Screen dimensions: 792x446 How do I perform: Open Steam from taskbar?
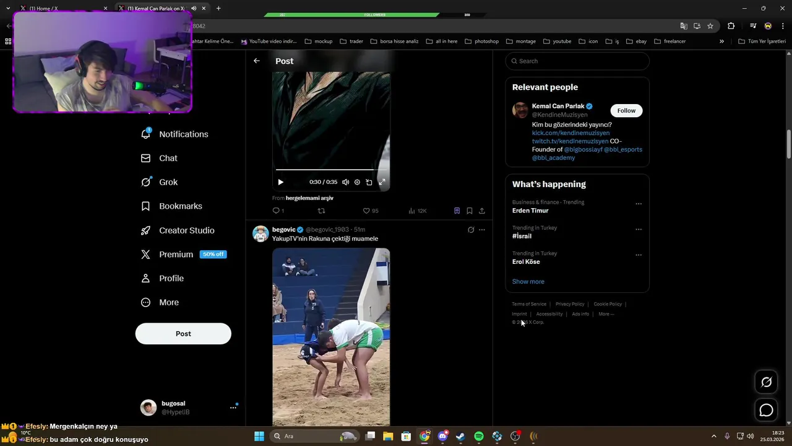point(460,436)
